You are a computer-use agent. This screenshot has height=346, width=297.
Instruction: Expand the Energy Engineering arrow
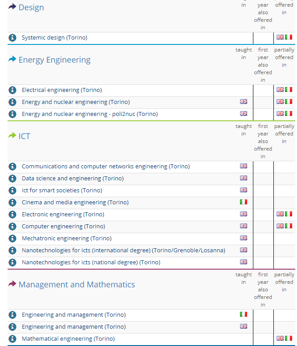(x=12, y=60)
